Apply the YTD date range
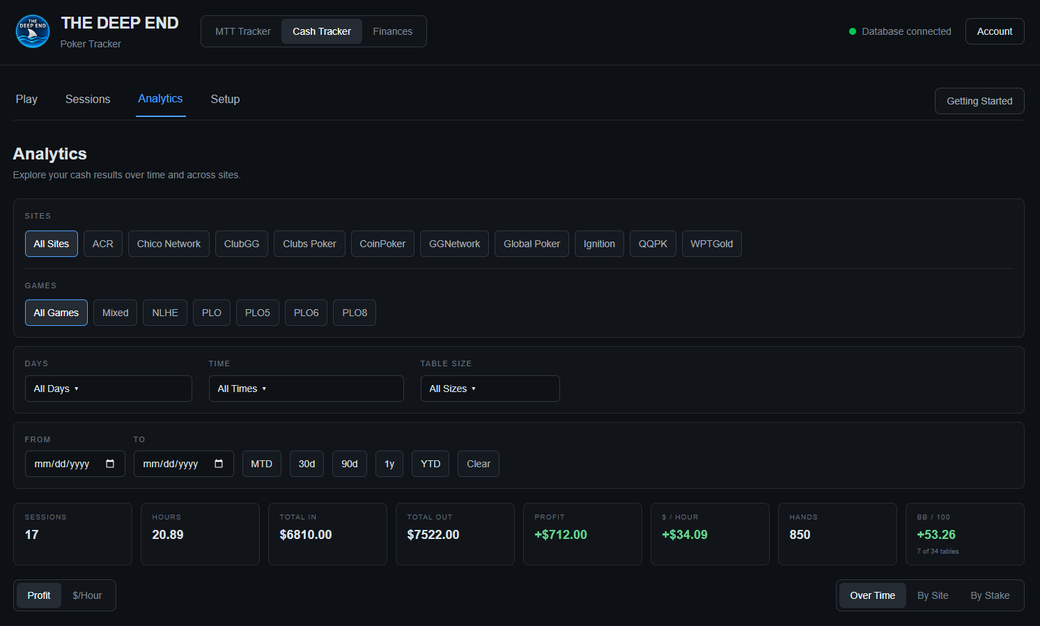This screenshot has width=1040, height=626. click(x=430, y=464)
